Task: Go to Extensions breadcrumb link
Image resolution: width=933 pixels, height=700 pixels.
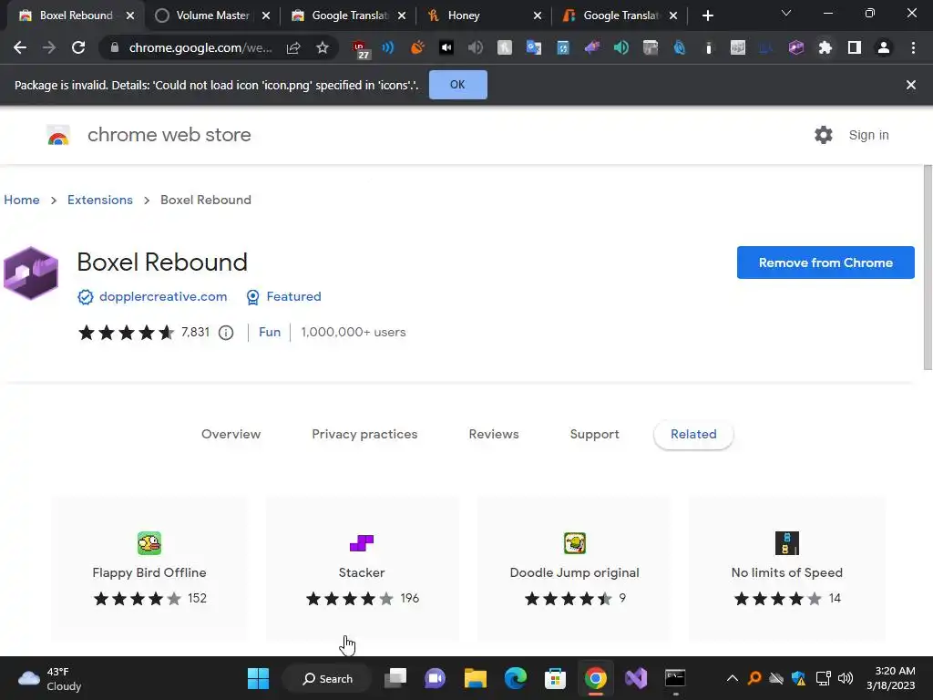Action: click(x=100, y=200)
